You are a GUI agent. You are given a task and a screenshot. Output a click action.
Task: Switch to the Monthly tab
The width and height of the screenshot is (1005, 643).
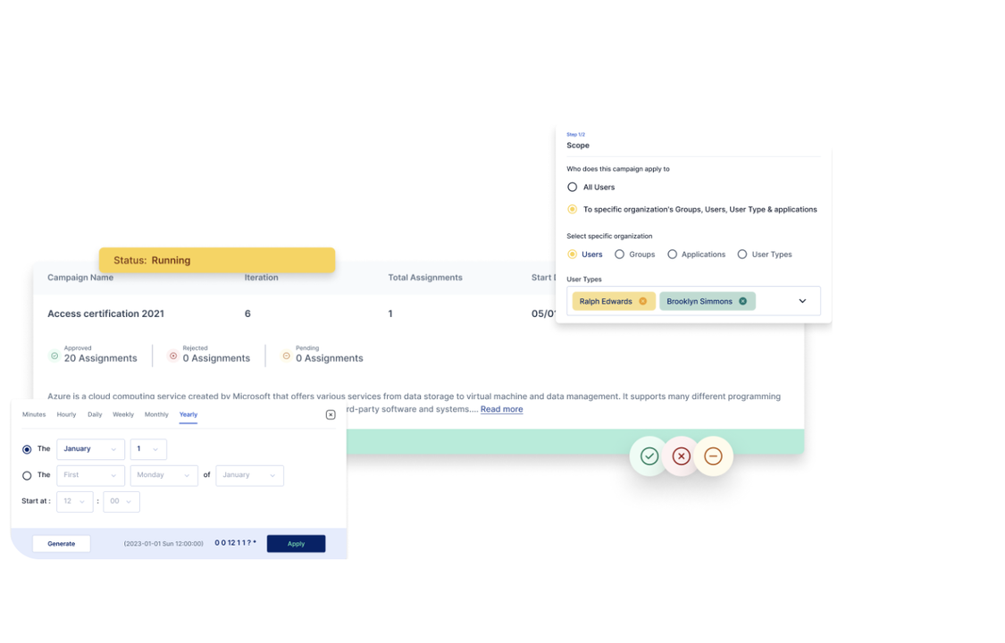156,414
